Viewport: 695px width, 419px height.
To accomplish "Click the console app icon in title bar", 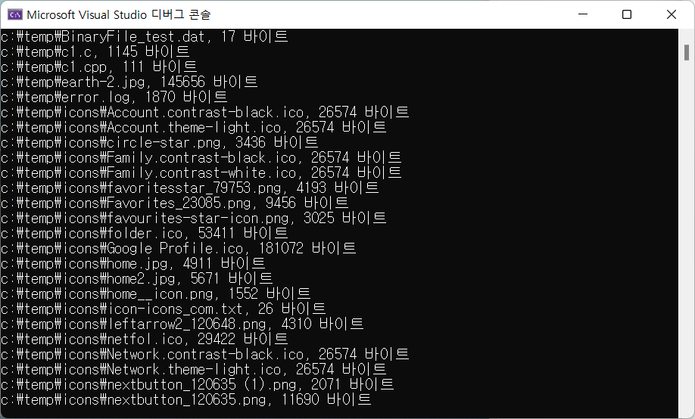I will 15,14.
